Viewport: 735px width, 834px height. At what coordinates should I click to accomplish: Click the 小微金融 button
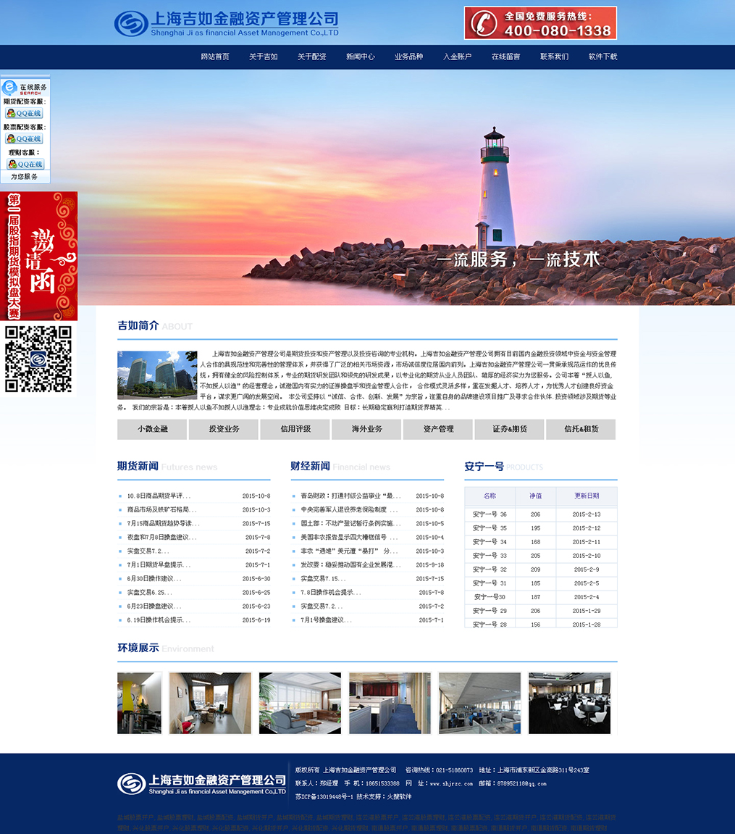[x=152, y=429]
